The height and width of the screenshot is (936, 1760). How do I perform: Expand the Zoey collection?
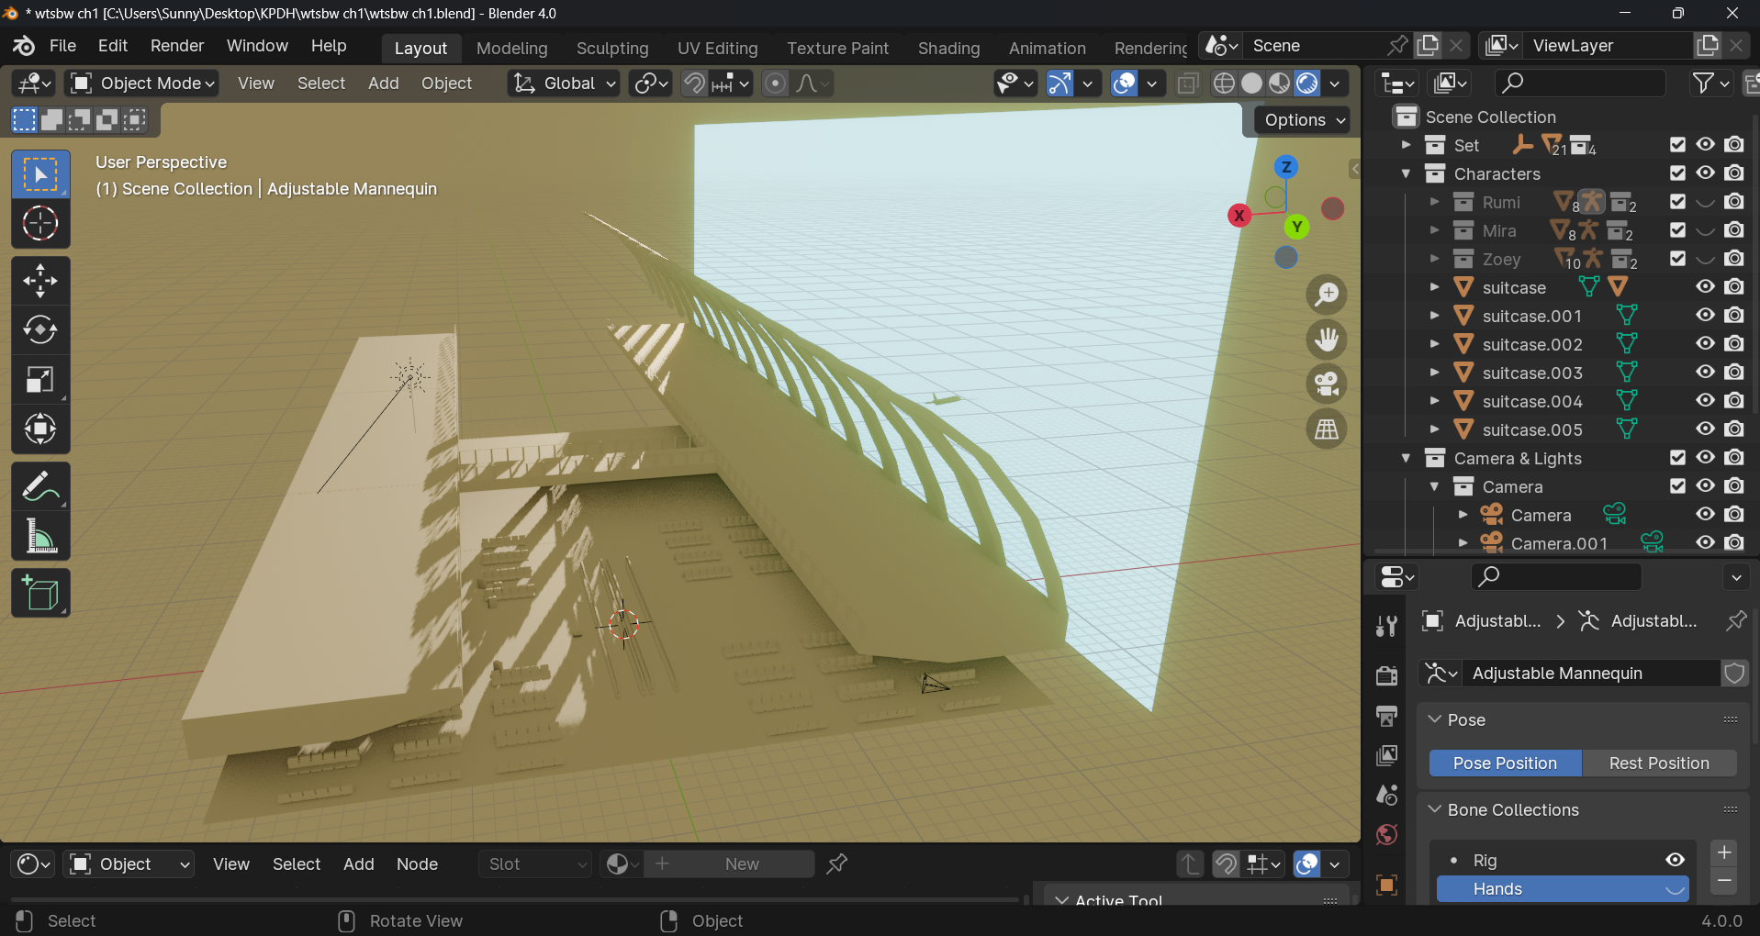(x=1434, y=259)
